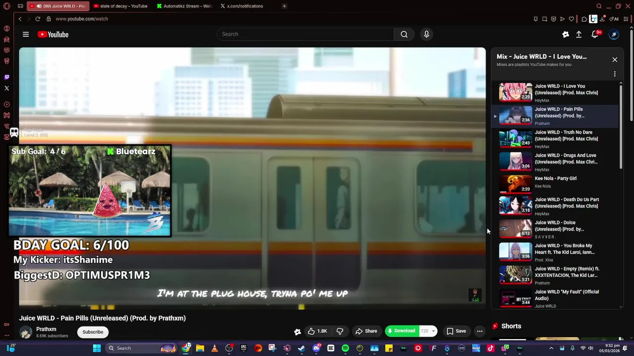Open the YouTube notifications bell

[x=595, y=34]
